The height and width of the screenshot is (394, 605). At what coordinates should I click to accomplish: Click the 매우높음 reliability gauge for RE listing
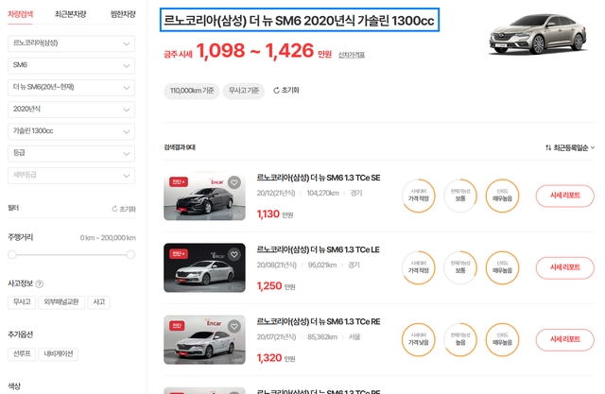point(502,339)
